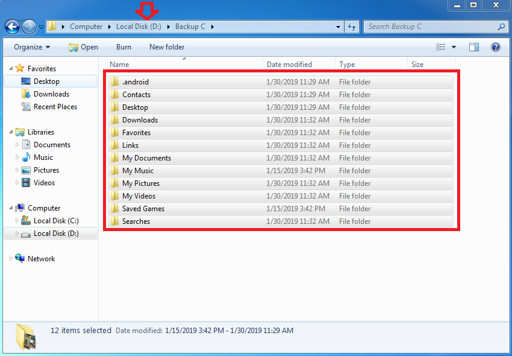512x356 pixels.
Task: Expand arrow after Backup C breadcrumb
Action: coord(213,27)
